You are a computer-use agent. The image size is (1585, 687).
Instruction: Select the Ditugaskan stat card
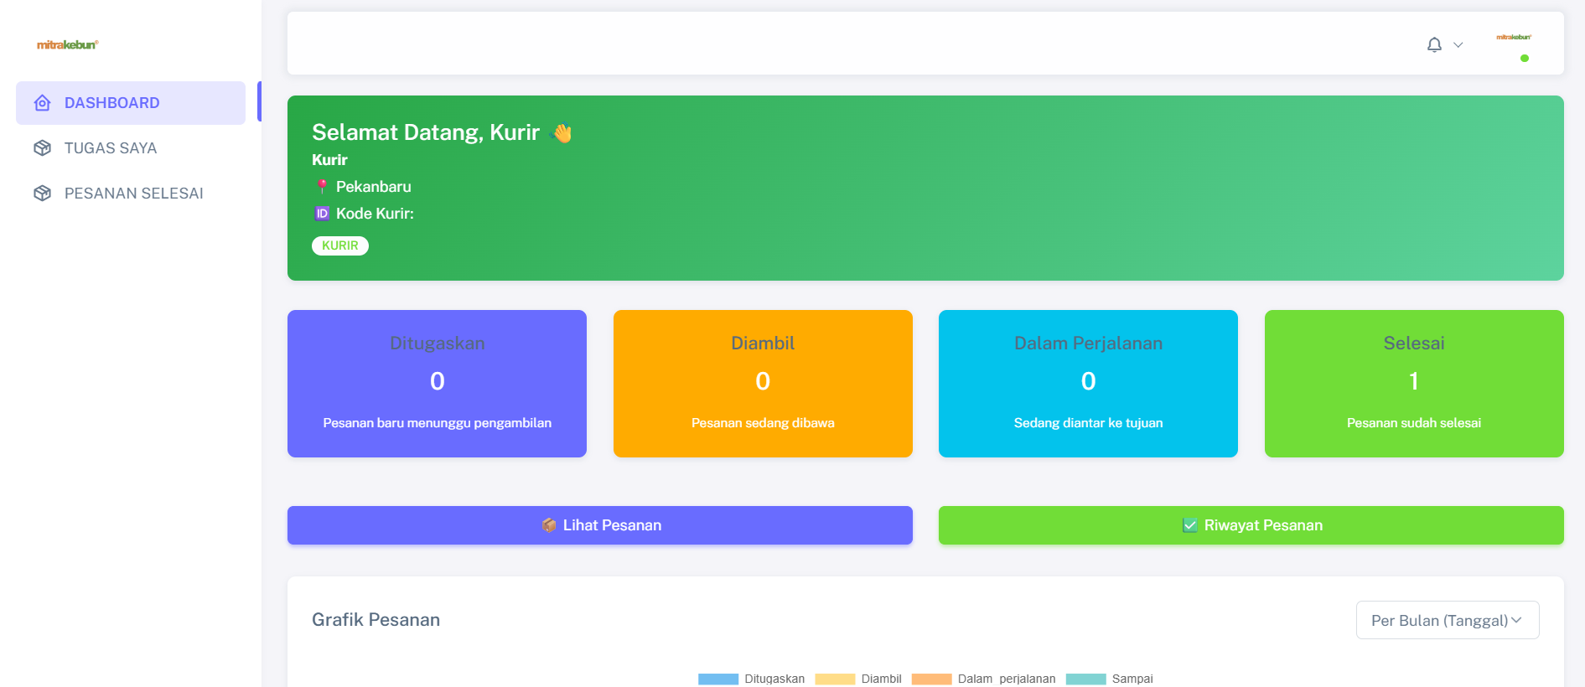(437, 384)
